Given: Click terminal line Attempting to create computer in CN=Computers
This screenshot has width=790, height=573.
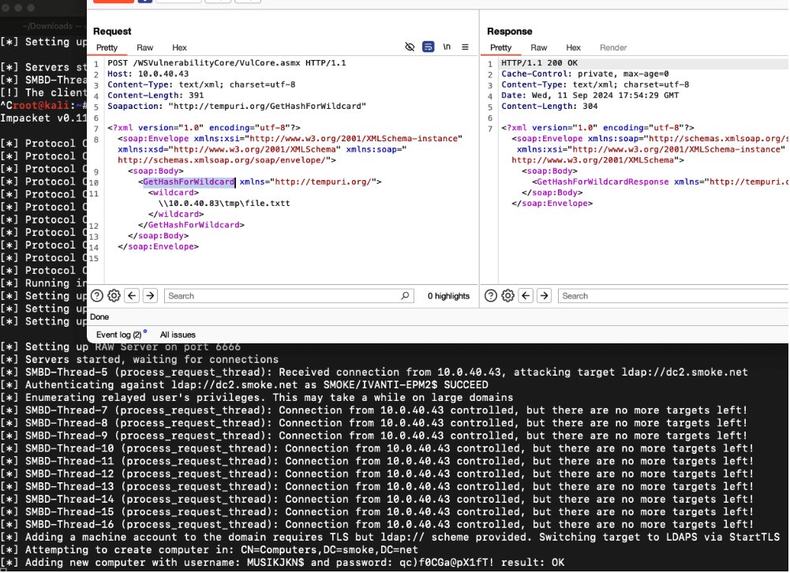Looking at the screenshot, I should pos(209,550).
